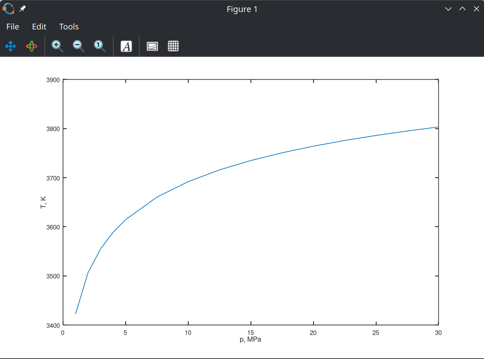Activate the Zoom In tool
Image resolution: width=484 pixels, height=359 pixels.
[x=57, y=46]
